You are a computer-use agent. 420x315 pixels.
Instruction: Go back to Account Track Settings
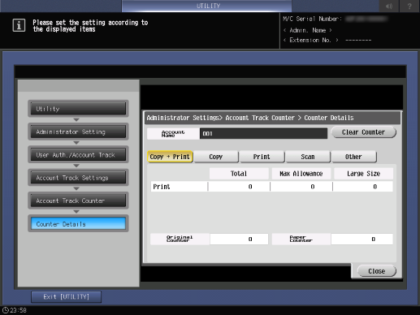pos(78,178)
